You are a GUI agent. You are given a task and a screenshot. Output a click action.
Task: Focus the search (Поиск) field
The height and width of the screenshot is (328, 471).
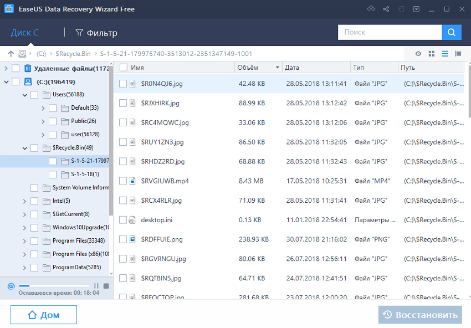pos(390,32)
